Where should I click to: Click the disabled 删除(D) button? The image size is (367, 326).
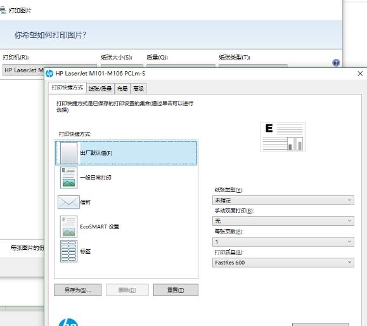point(127,290)
